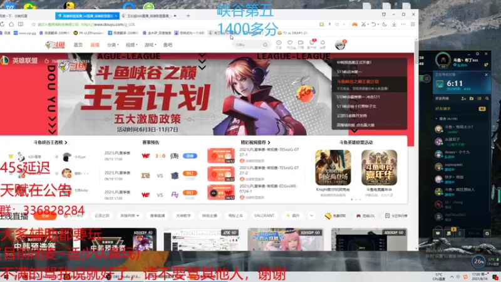Open the TESvsIG-0727-1 video thumbnail
Screen dimensions: 501x282
221,155
